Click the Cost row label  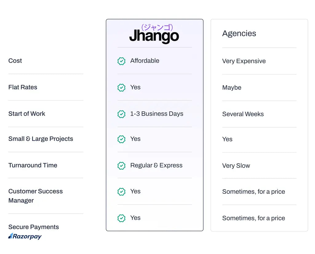[15, 61]
